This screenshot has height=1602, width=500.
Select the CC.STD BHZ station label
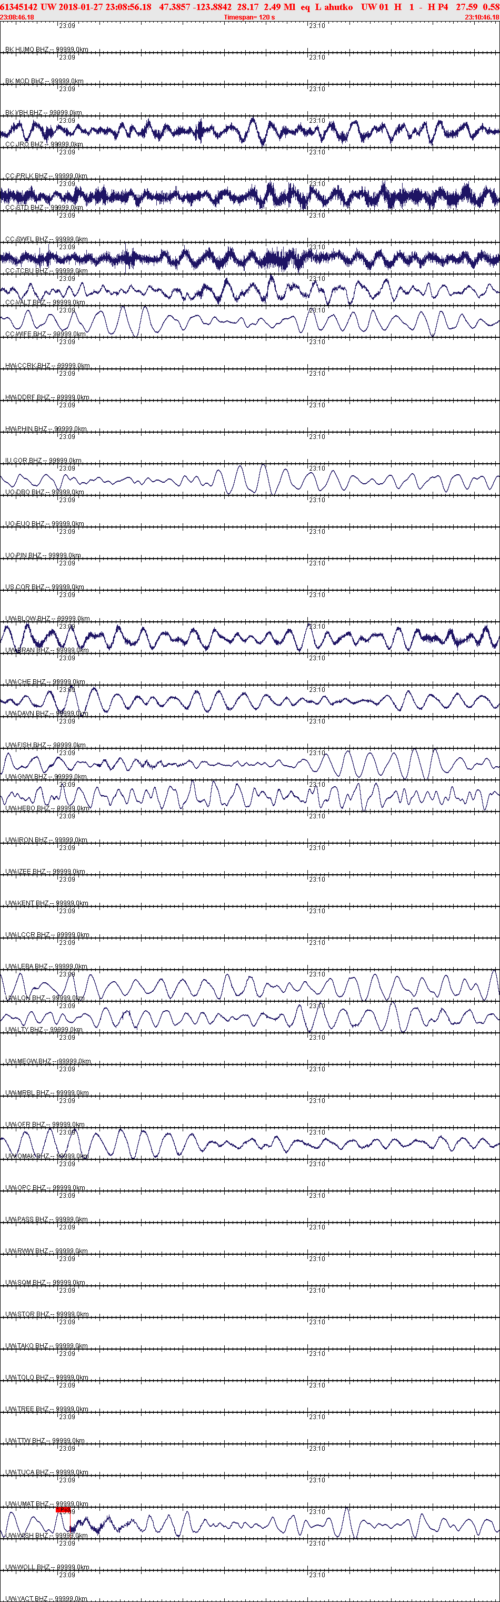44,208
